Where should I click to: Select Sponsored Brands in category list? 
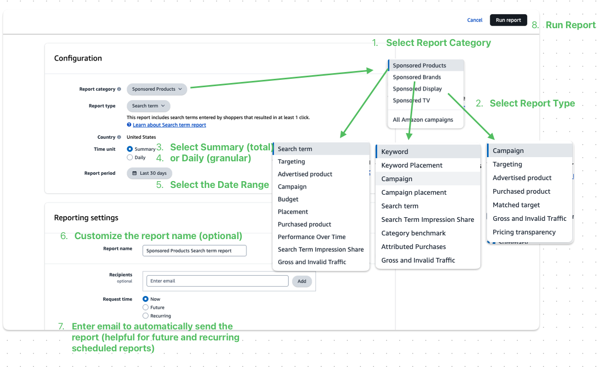426,77
